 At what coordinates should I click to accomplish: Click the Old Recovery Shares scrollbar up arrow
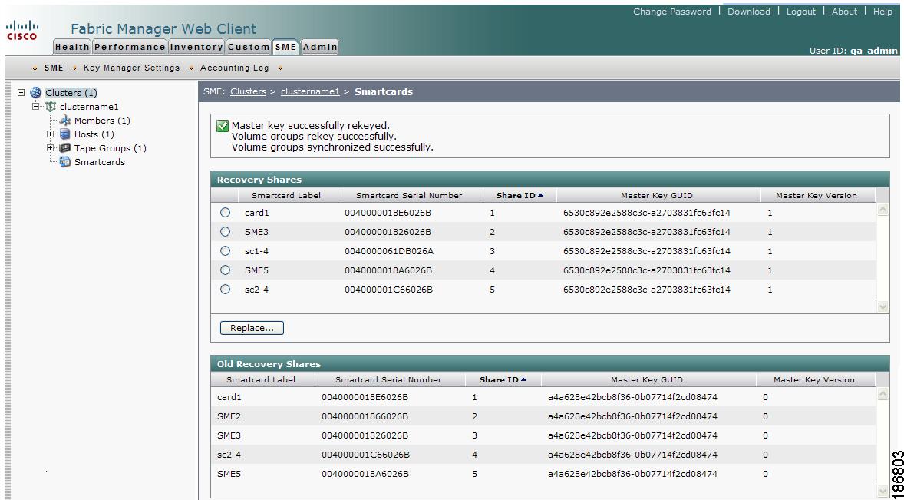pyautogui.click(x=882, y=395)
